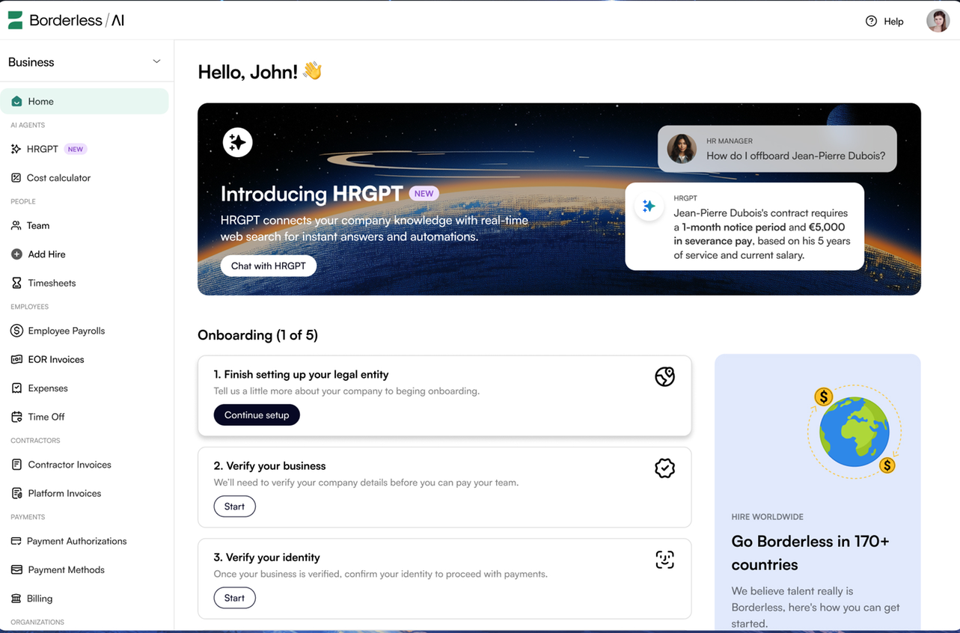
Task: Click the Borderless AI logo icon
Action: point(15,20)
